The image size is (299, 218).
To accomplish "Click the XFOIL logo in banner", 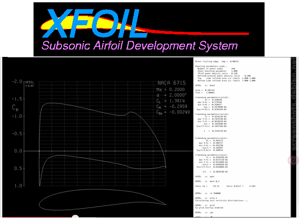I will click(95, 23).
